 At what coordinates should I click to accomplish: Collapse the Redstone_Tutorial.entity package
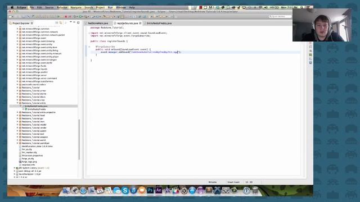pos(17,103)
